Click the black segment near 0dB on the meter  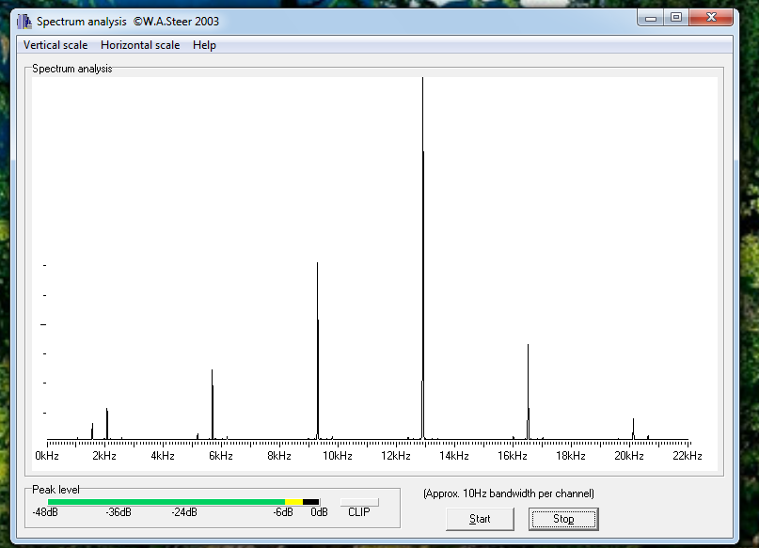tap(310, 503)
